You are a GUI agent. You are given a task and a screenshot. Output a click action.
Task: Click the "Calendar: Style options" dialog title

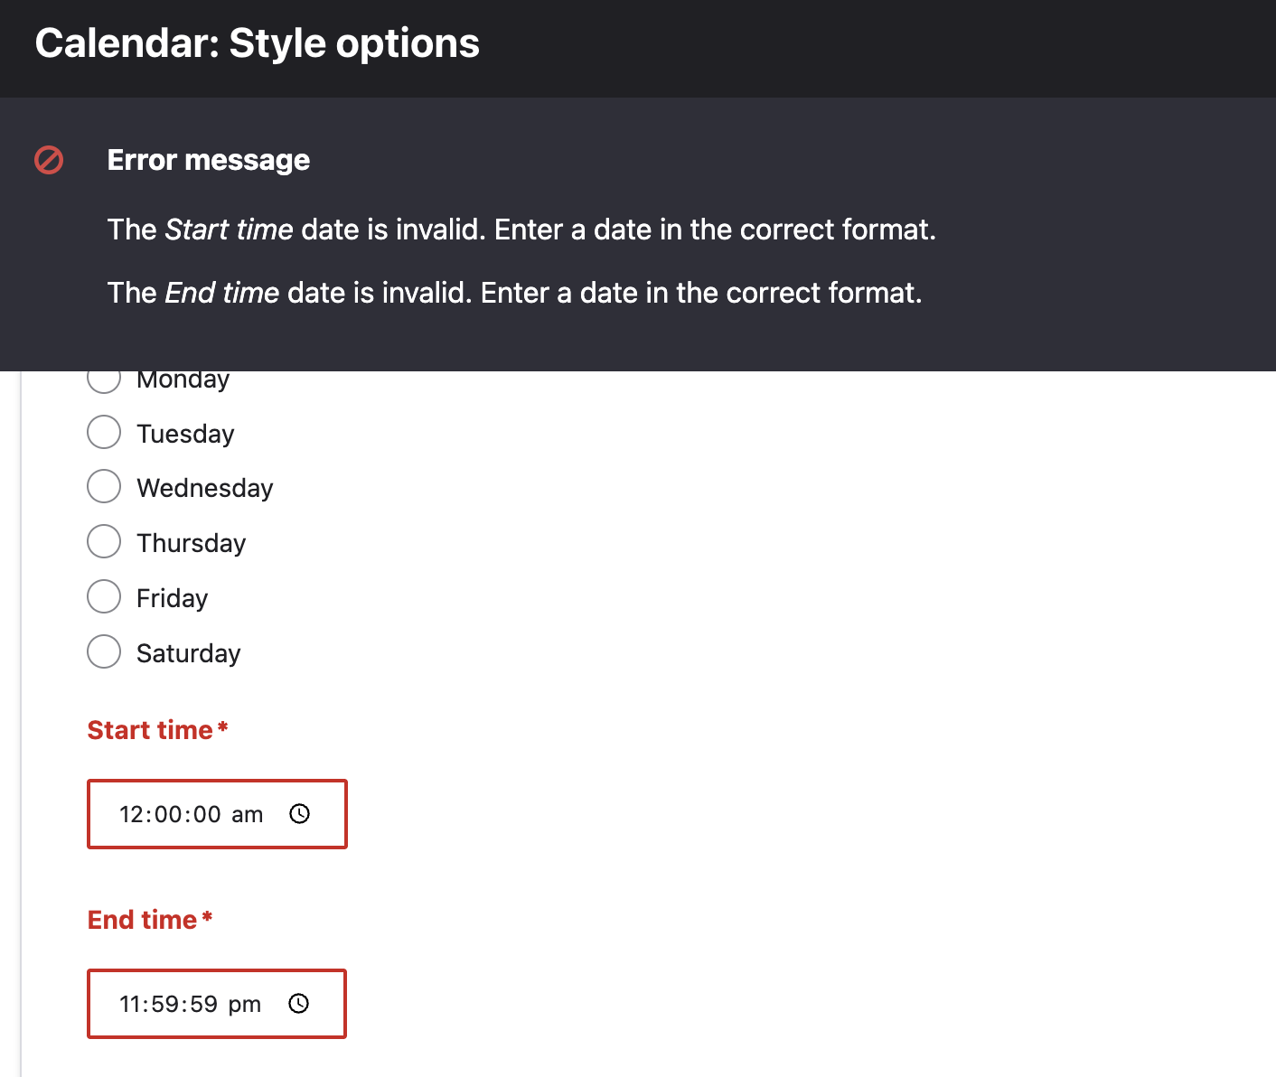[x=258, y=43]
